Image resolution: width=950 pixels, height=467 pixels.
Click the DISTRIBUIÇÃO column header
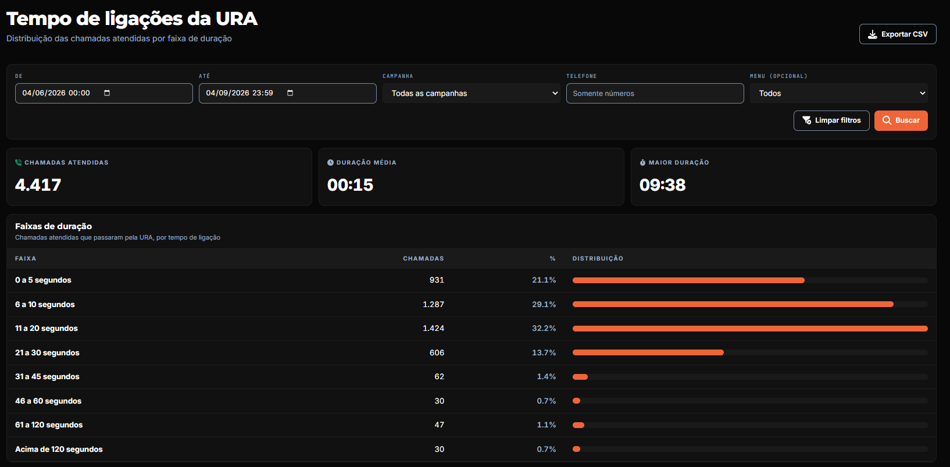click(598, 258)
